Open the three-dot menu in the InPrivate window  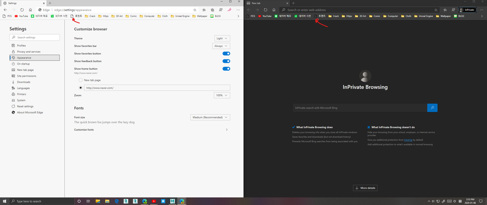(x=482, y=10)
